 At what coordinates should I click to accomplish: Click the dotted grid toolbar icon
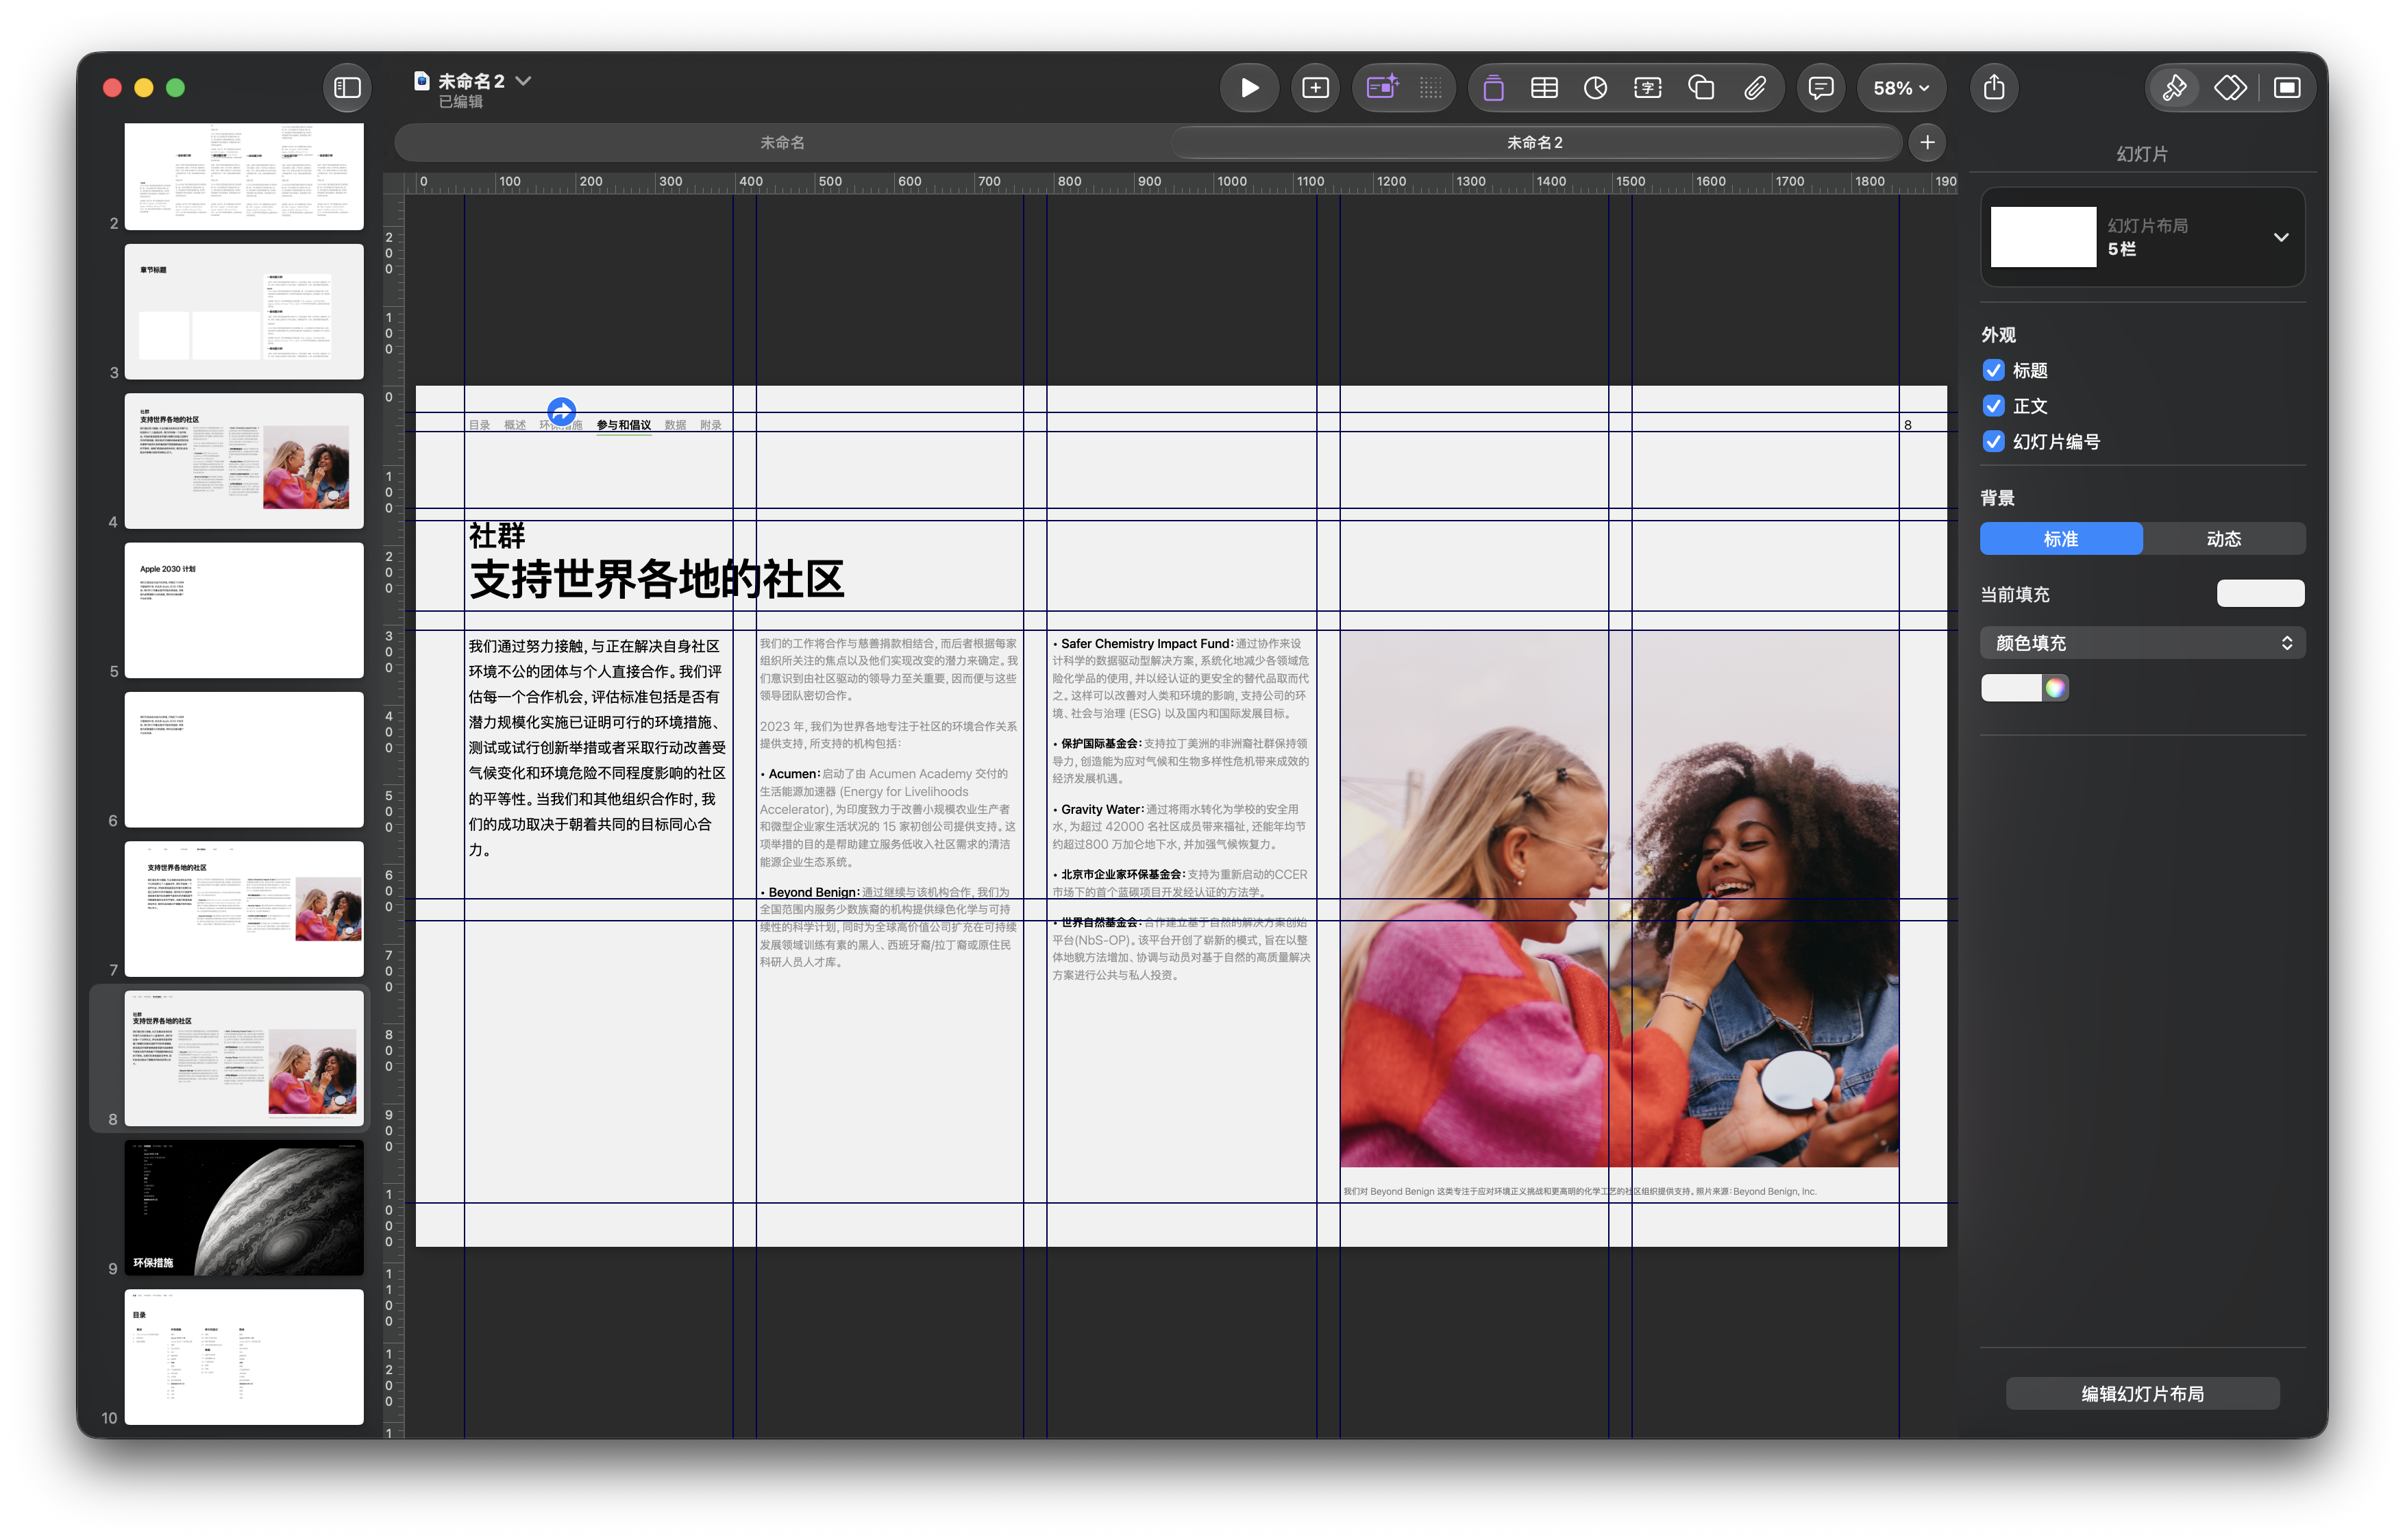(1430, 88)
